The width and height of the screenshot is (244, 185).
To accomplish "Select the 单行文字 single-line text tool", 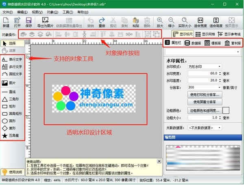I will click(x=12, y=59).
